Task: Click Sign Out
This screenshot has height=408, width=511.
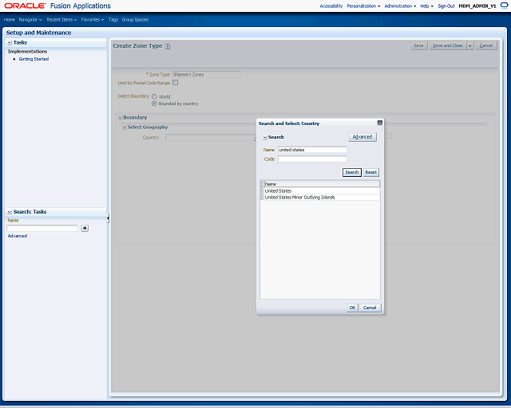Action: click(x=446, y=6)
